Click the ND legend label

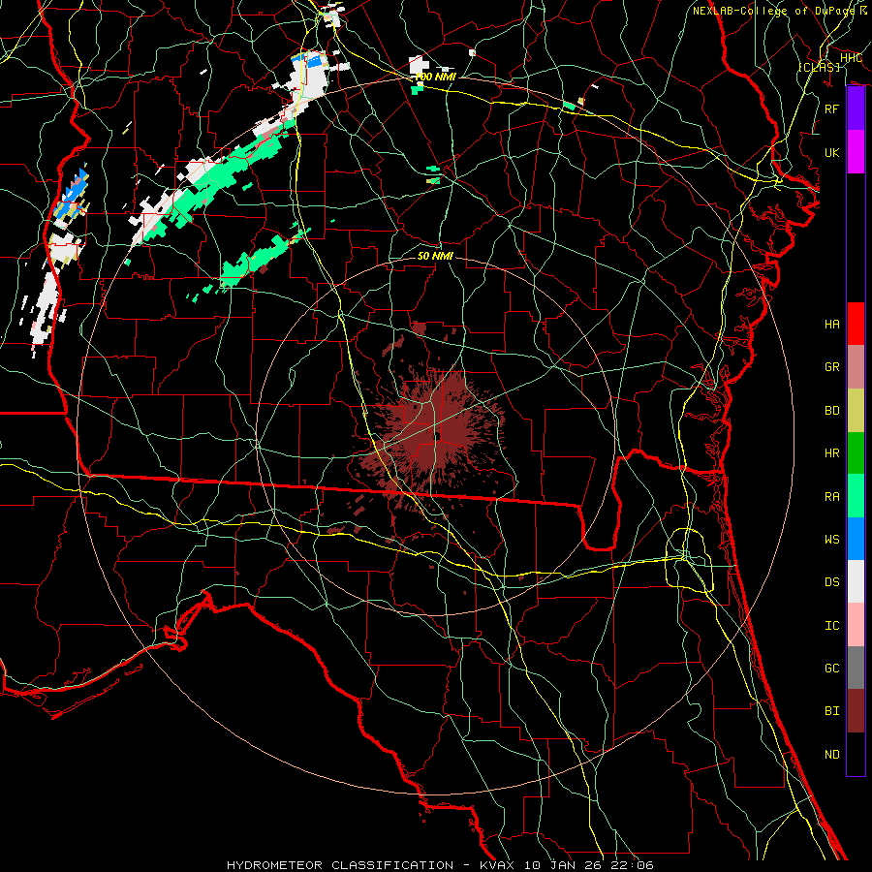[x=831, y=755]
